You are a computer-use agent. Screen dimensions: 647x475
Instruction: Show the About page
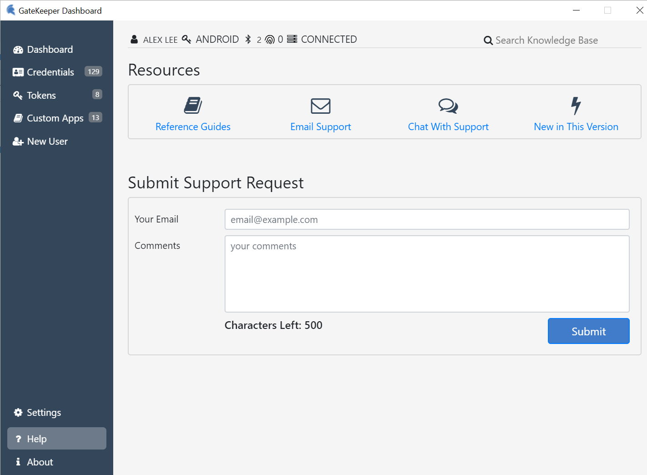pos(40,462)
